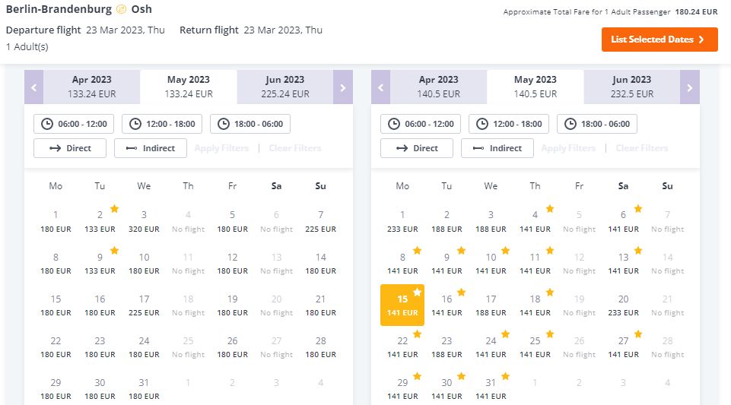Toggle departure 06:00 - 12:00 time filter
Image resolution: width=731 pixels, height=405 pixels.
pos(74,124)
